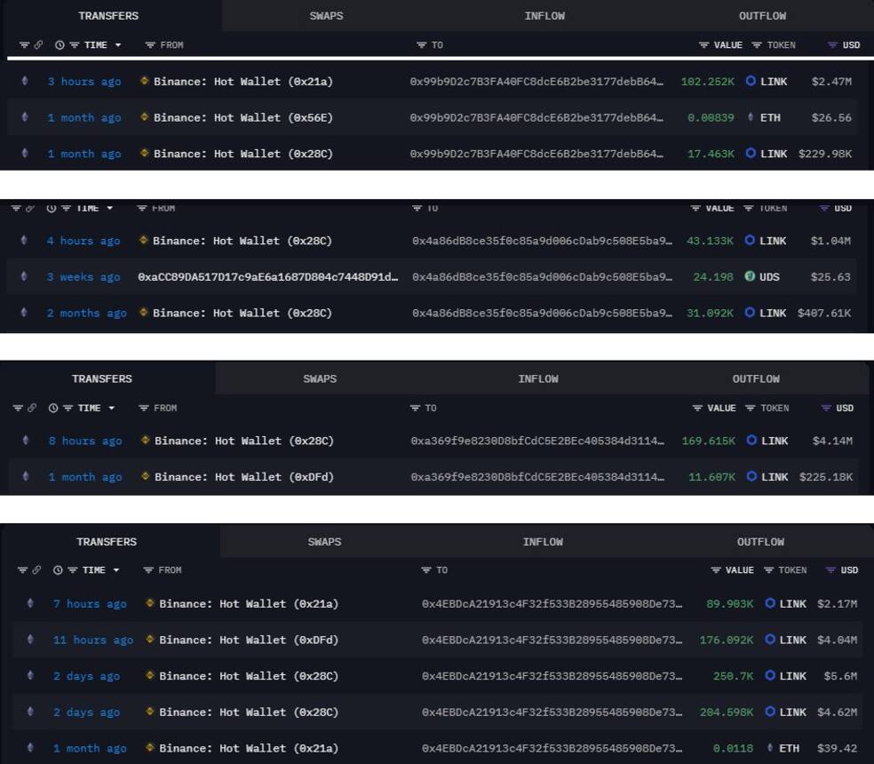Click the LINK icon on the 169.615K row
Image resolution: width=874 pixels, height=764 pixels.
(751, 440)
